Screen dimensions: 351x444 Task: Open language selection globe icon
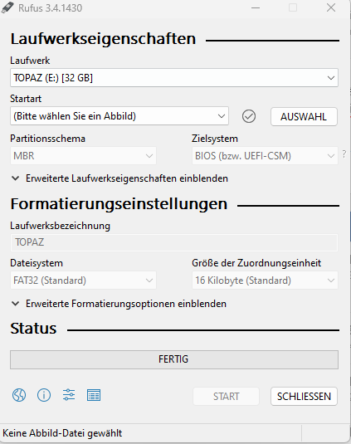click(x=19, y=395)
